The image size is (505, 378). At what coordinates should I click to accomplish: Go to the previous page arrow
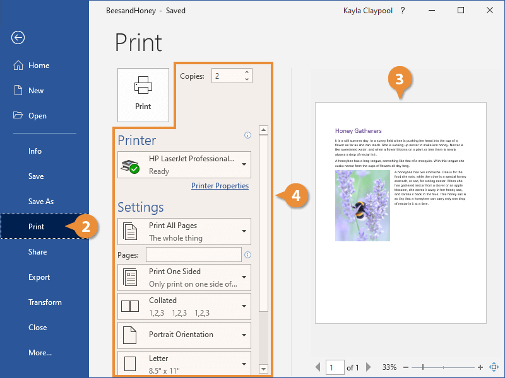pyautogui.click(x=318, y=367)
